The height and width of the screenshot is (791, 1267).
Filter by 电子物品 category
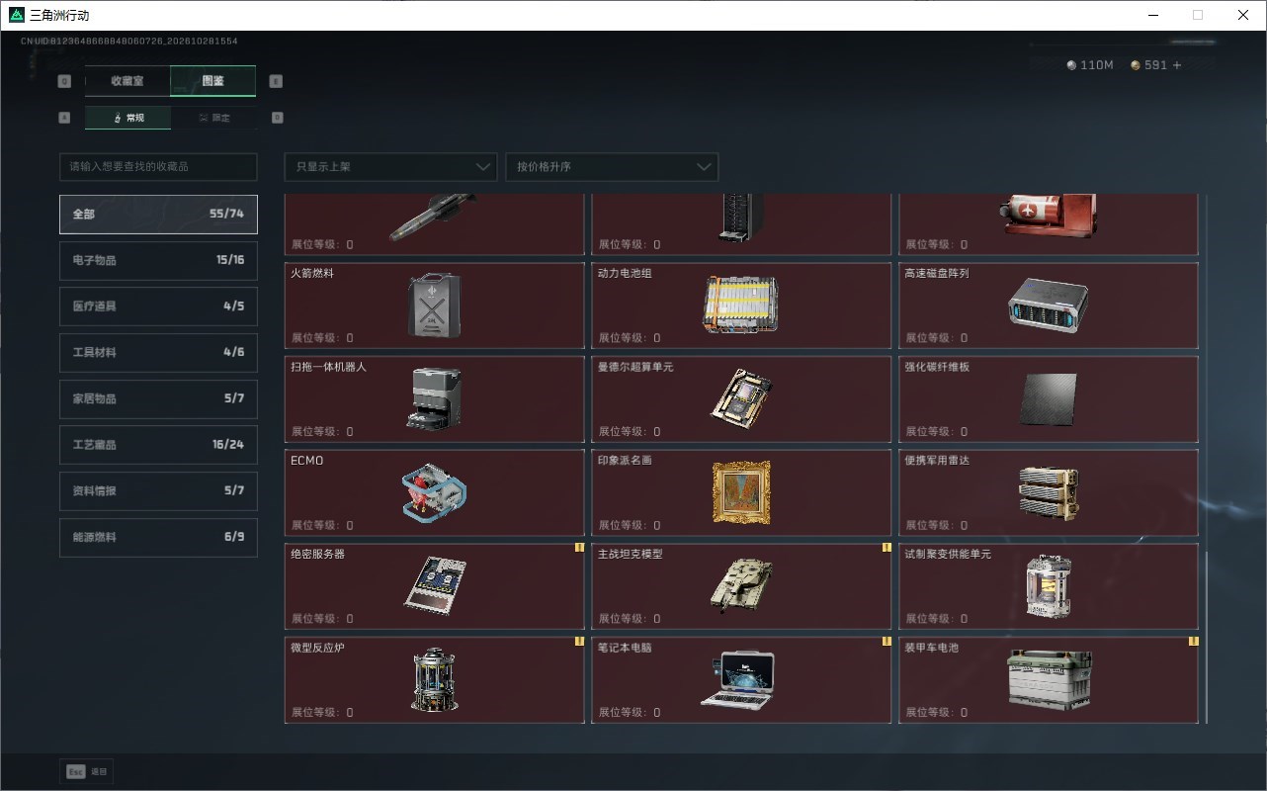point(158,260)
